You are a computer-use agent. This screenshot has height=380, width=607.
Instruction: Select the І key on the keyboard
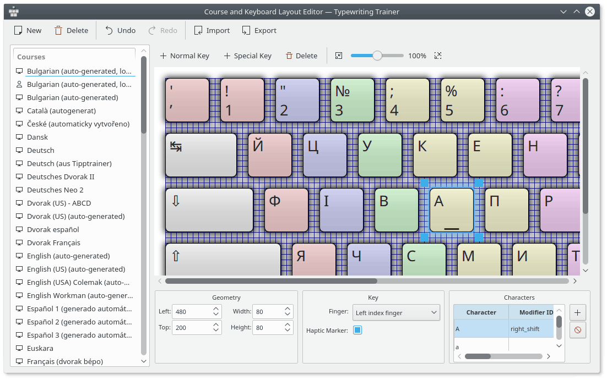pyautogui.click(x=342, y=210)
